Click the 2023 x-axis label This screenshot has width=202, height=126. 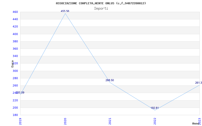[199, 121]
